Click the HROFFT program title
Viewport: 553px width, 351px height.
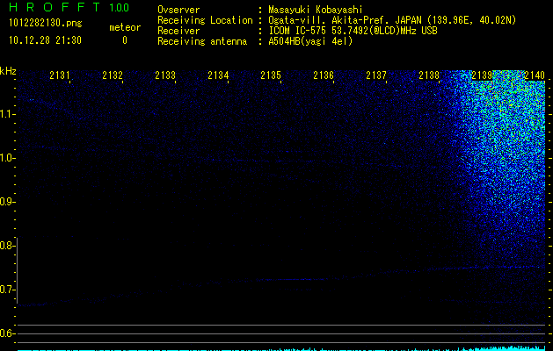click(55, 7)
